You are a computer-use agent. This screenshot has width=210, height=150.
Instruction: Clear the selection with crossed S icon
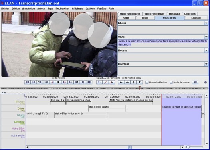[x=105, y=82]
